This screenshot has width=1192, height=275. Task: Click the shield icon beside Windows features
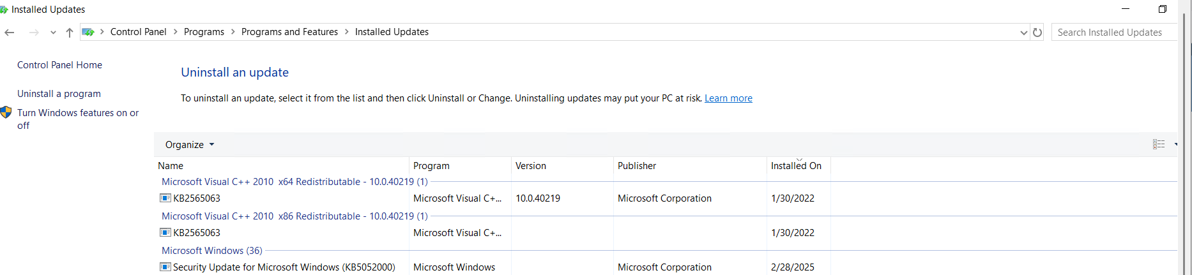pyautogui.click(x=6, y=113)
